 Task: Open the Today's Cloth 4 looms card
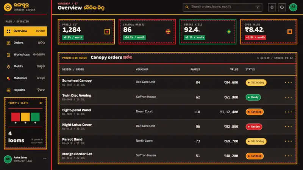tap(25, 124)
